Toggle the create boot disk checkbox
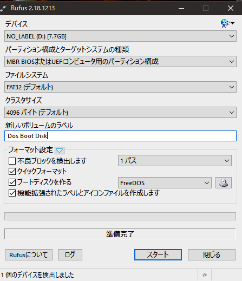The height and width of the screenshot is (281, 242). click(x=12, y=182)
